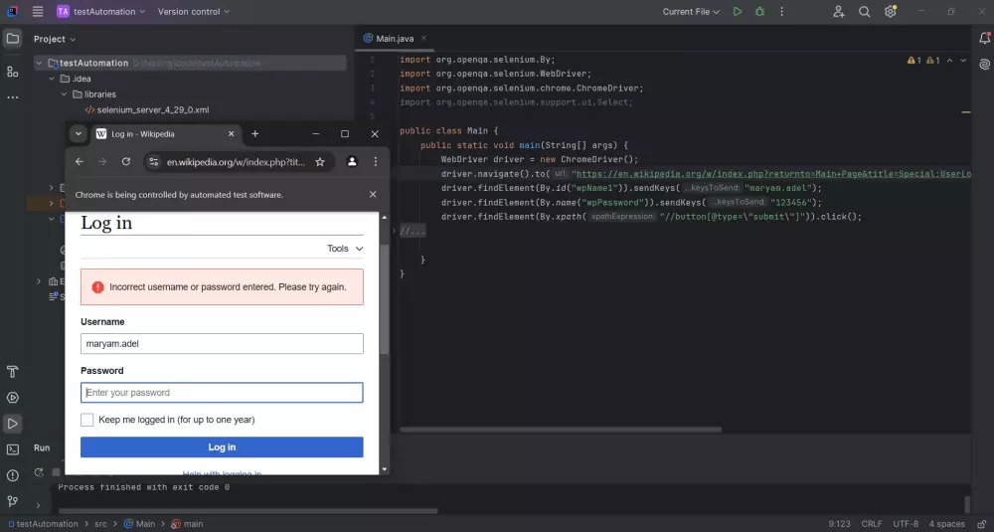Bookmark this page with the star icon
The image size is (994, 532).
[x=320, y=162]
